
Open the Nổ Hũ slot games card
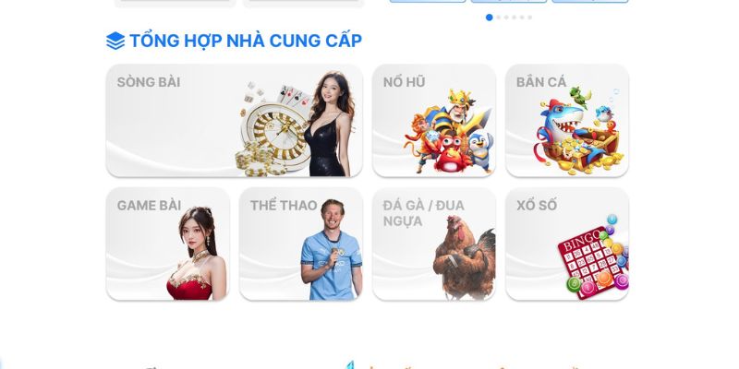coord(434,121)
